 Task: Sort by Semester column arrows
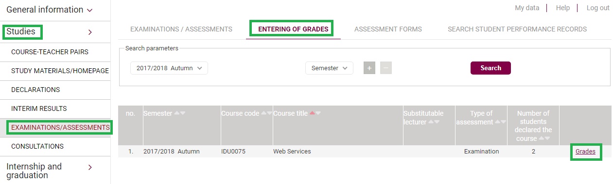(x=180, y=113)
